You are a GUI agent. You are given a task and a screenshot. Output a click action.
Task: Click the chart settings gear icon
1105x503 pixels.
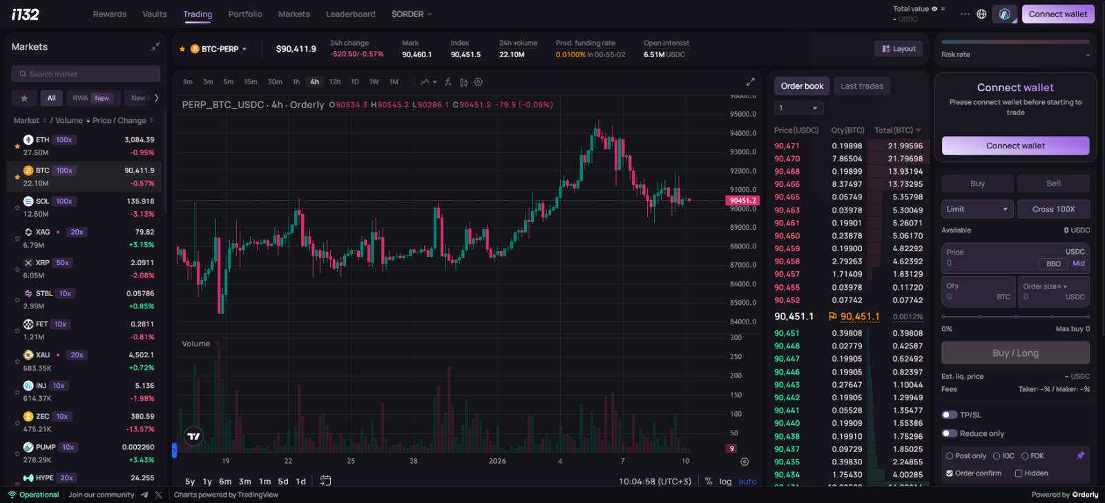click(x=478, y=82)
